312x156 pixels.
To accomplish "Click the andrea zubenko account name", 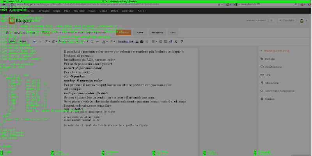I will 256,21.
